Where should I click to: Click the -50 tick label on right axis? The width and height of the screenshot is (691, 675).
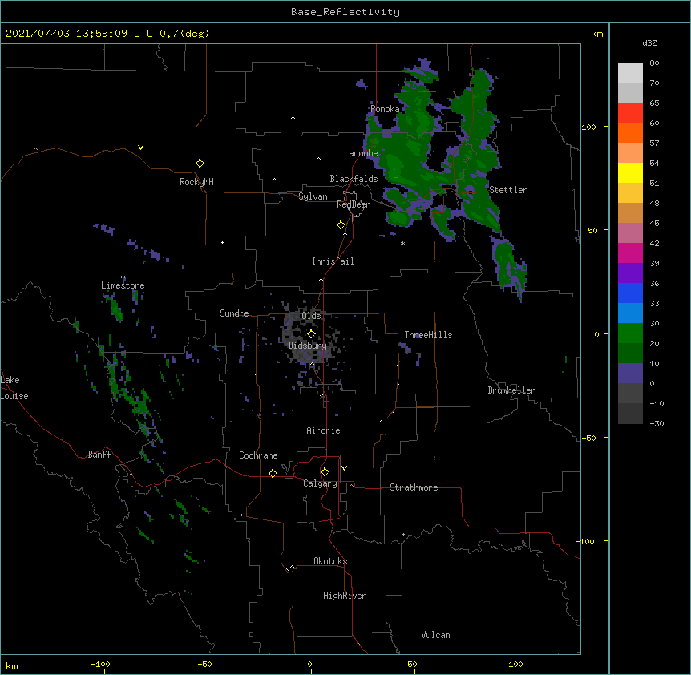(588, 438)
